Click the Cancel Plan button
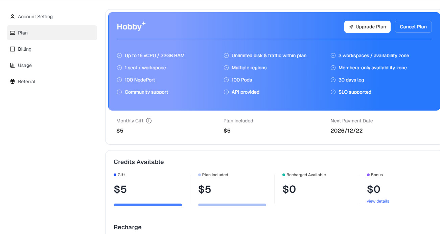 click(x=413, y=27)
